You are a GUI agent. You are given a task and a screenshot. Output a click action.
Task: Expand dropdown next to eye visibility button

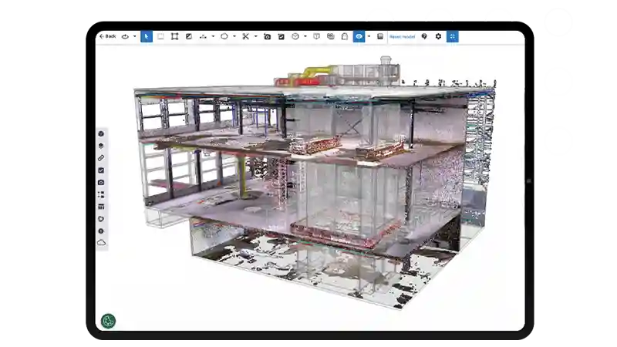pos(369,36)
